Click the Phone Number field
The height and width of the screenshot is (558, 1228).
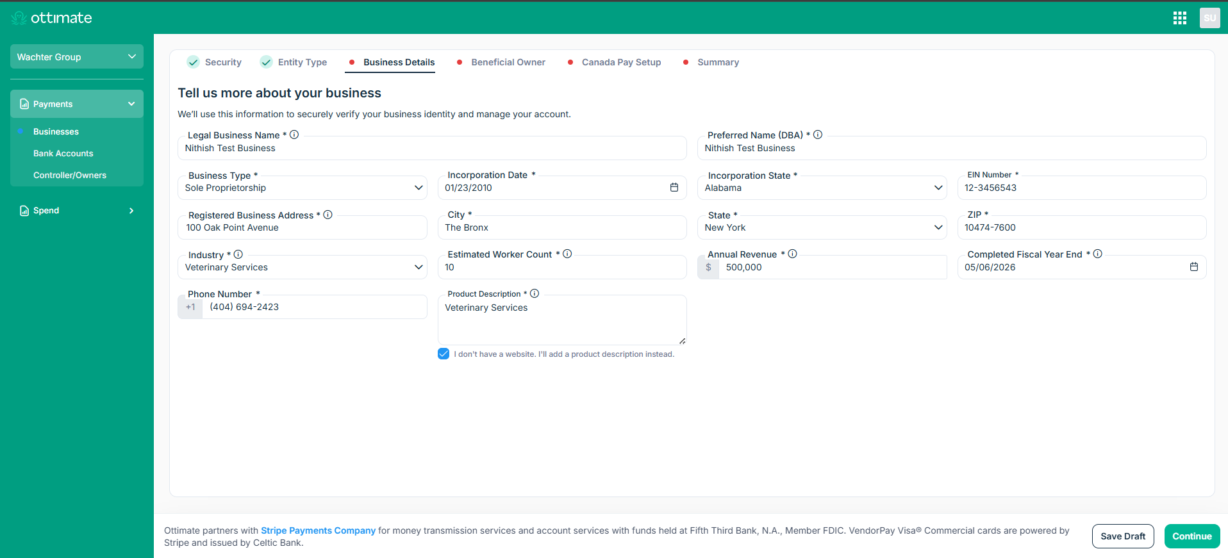[315, 307]
